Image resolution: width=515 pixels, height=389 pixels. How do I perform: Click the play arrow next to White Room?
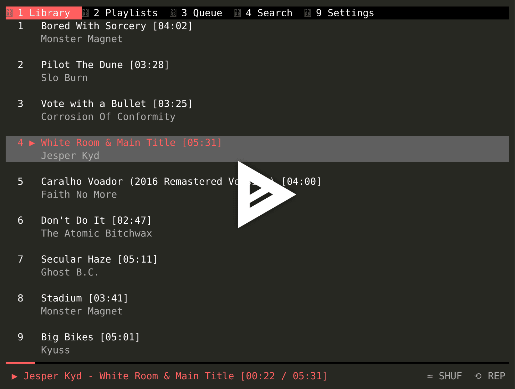(x=32, y=142)
